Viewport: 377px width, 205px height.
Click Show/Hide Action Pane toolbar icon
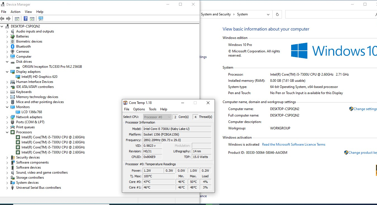point(32,19)
